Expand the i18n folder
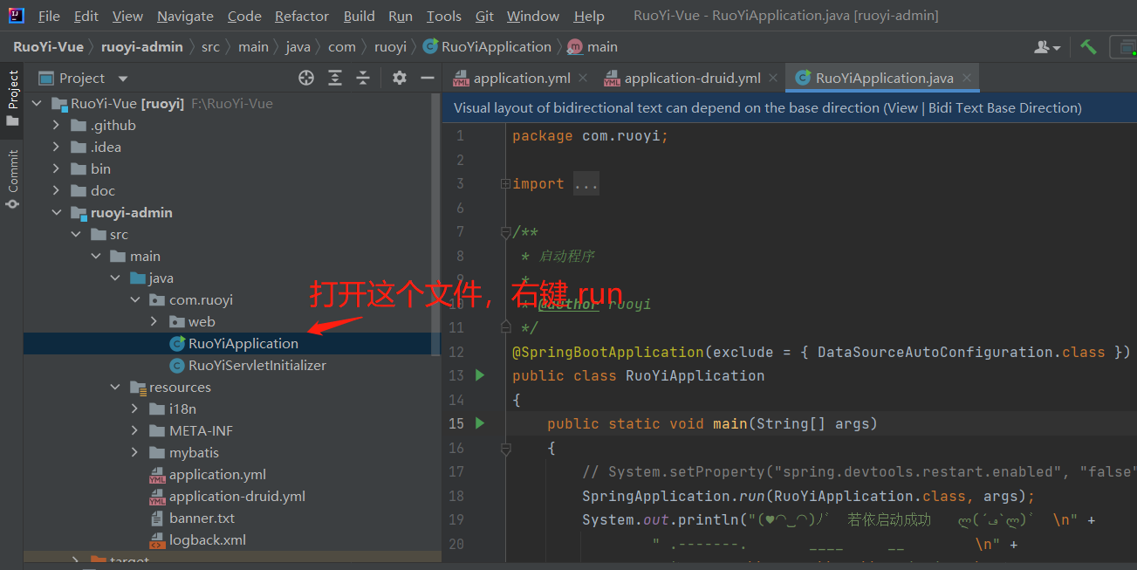Screen dimensions: 1137x570 click(135, 409)
